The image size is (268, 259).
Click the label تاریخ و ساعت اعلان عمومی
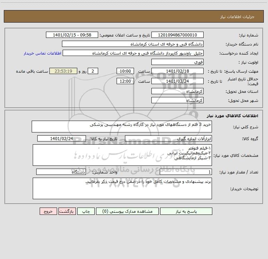coord(125,35)
